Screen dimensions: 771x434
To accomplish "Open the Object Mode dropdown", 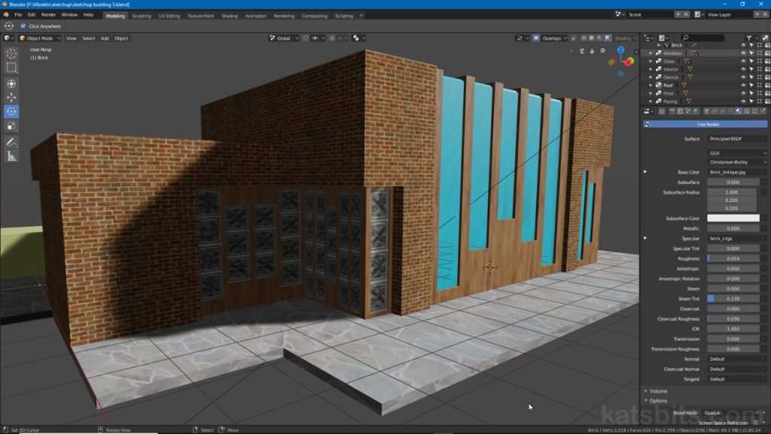I will pyautogui.click(x=41, y=38).
